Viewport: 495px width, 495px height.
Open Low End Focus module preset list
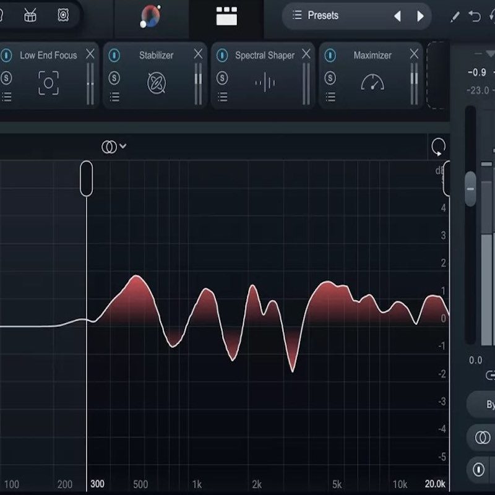7,97
